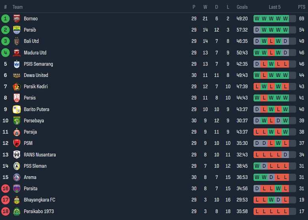The image size is (308, 220).
Task: Click the Team column header
Action: coord(17,7)
